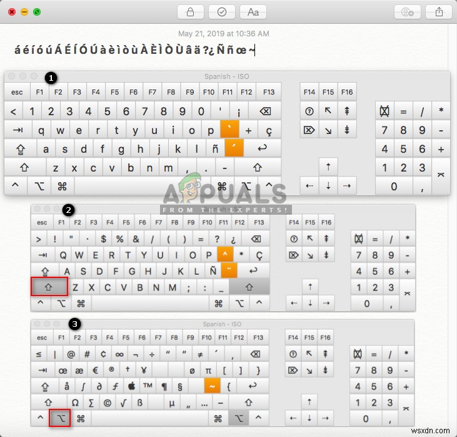Click the diaeresis key in keyboard 2

coord(229,270)
